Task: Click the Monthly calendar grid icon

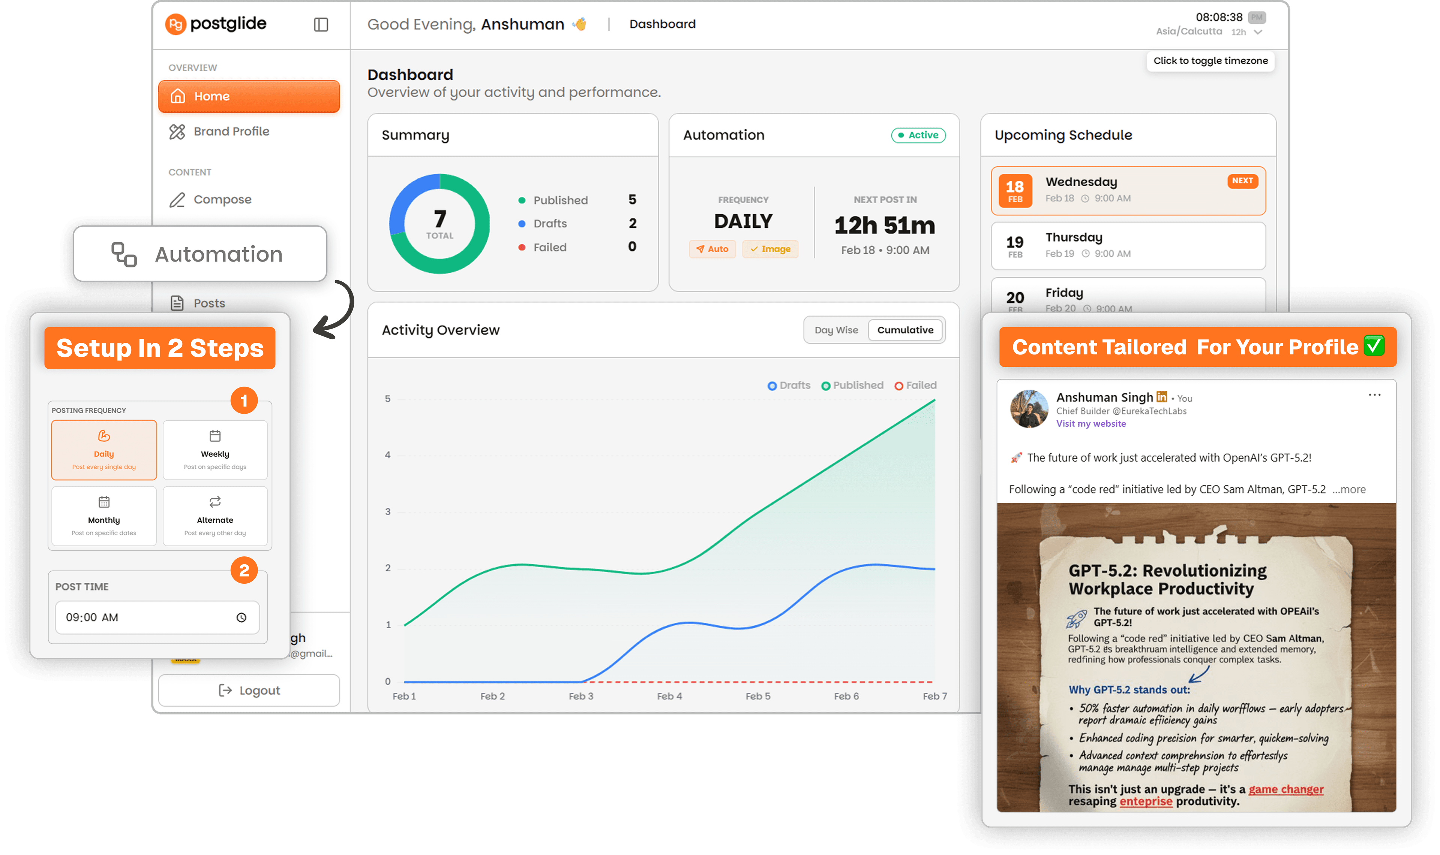Action: (x=104, y=502)
